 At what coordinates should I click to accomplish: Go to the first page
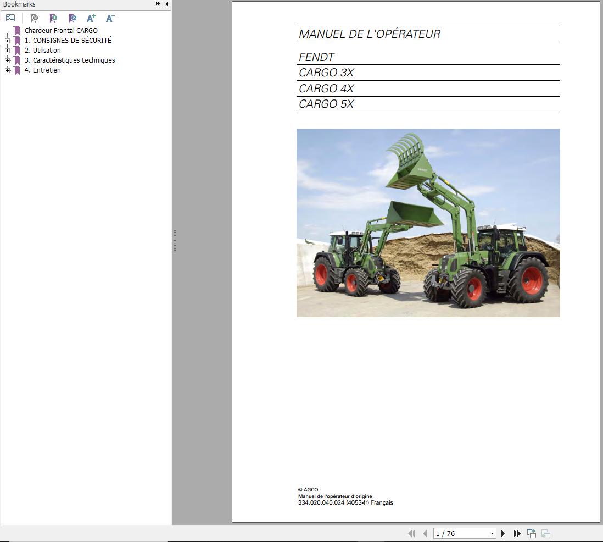coord(411,534)
